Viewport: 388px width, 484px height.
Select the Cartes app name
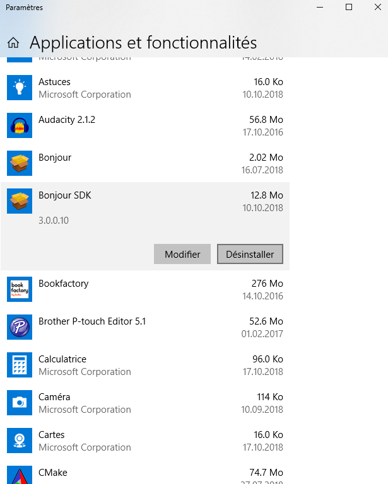52,435
